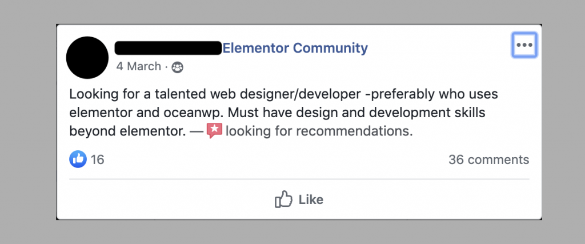Screen dimensions: 585x244
Task: Click the red star recommendations icon
Action: point(214,131)
